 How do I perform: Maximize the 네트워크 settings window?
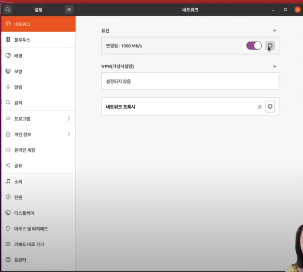[285, 10]
